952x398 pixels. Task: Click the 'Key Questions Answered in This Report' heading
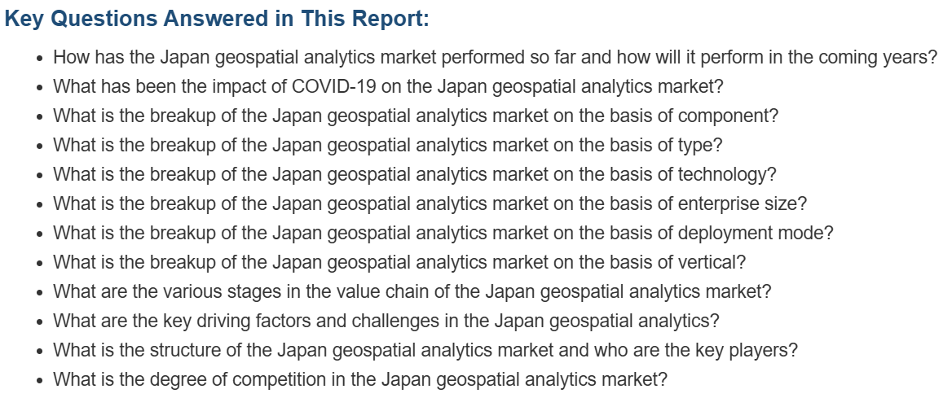coord(217,18)
